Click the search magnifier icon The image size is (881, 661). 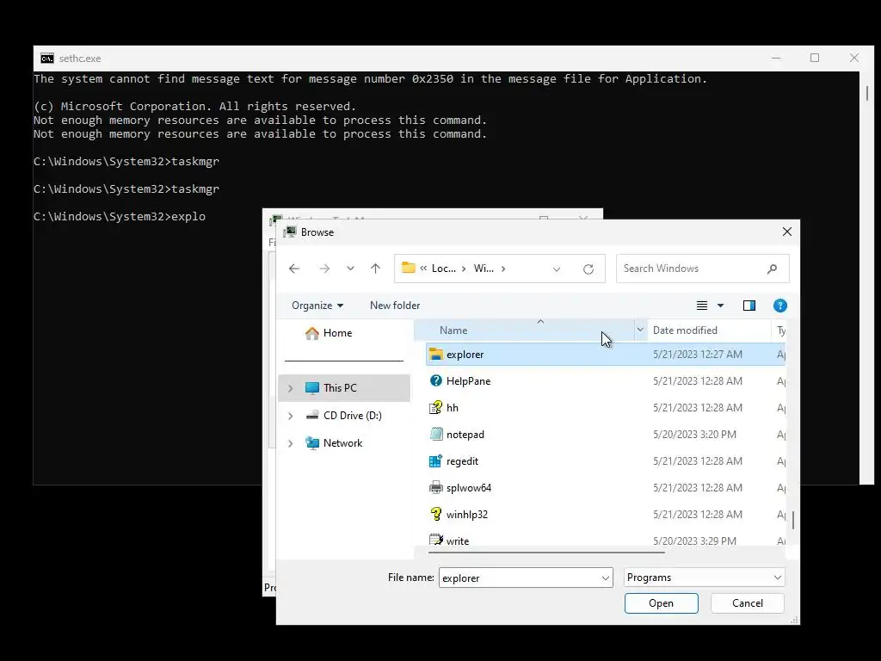pyautogui.click(x=772, y=269)
